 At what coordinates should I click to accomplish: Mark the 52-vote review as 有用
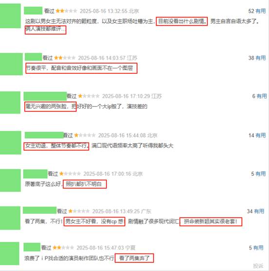click(261, 11)
